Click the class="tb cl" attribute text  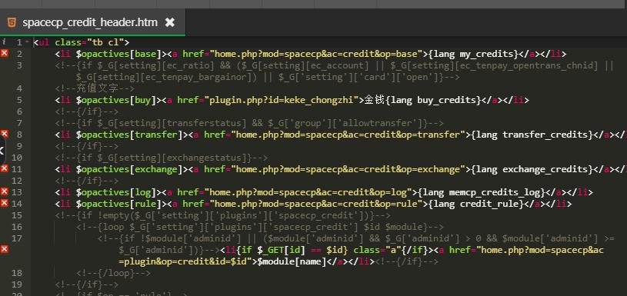click(89, 42)
